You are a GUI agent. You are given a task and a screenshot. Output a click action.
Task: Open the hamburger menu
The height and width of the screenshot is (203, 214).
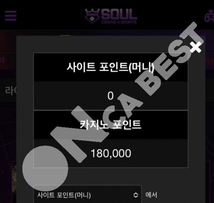click(11, 16)
